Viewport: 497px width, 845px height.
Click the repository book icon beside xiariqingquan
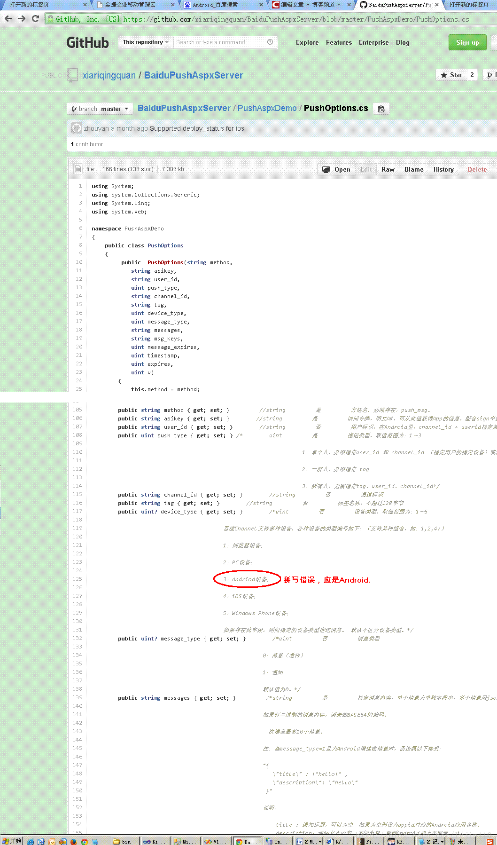[x=72, y=75]
